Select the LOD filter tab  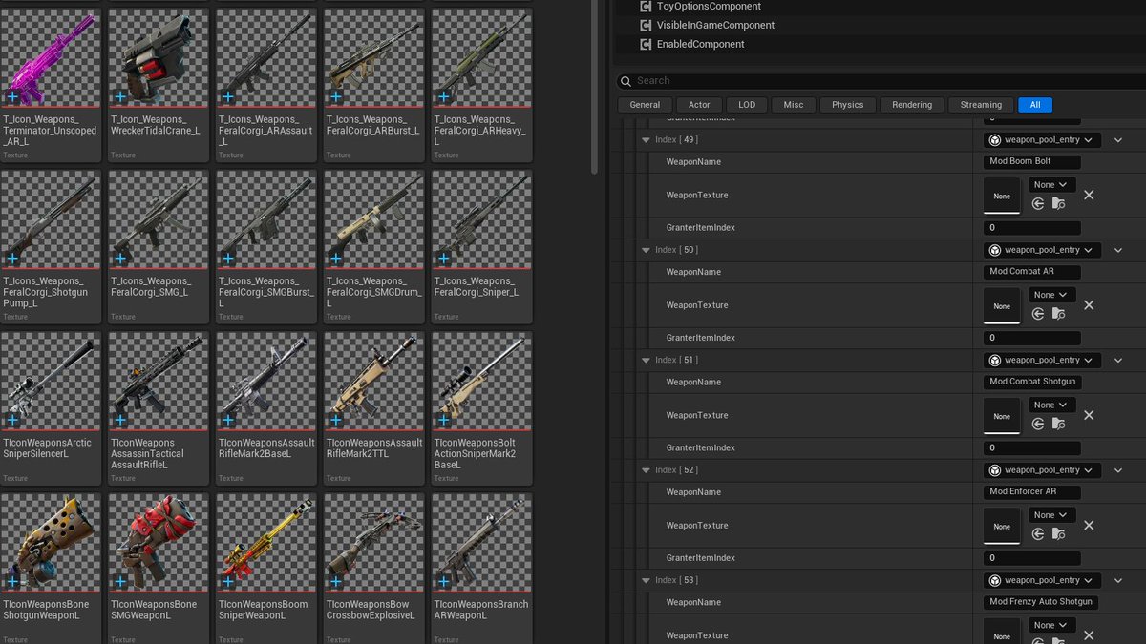tap(747, 105)
